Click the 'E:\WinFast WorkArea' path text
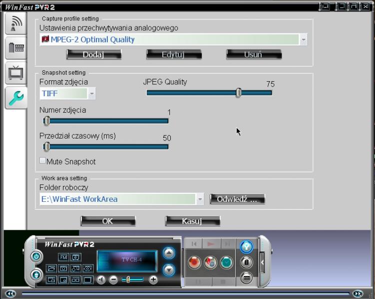Viewport: 375px width, 299px height. (x=79, y=199)
